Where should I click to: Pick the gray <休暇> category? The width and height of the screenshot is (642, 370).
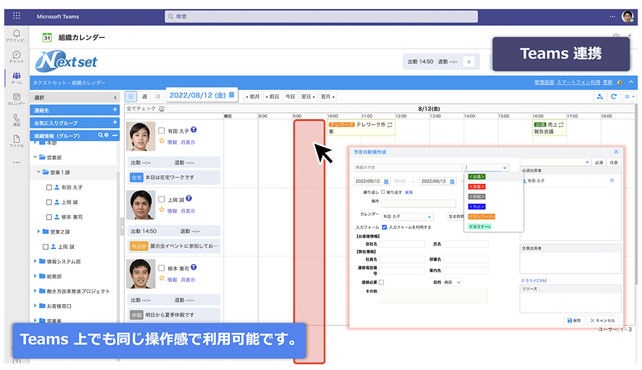[x=476, y=197]
